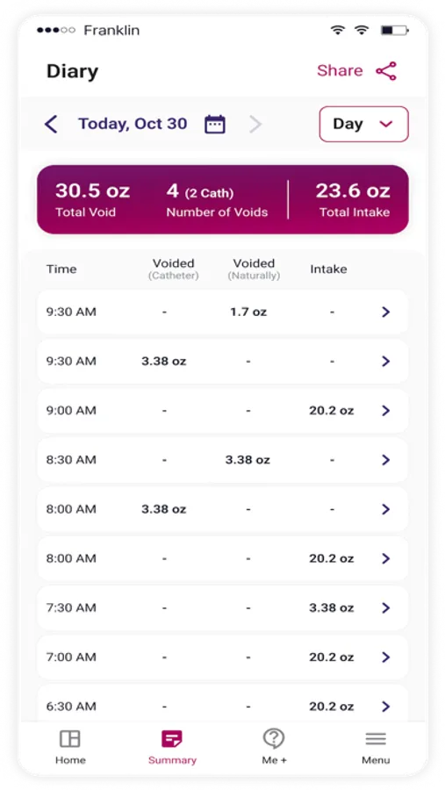Screen dimensions: 445x790
Task: Open the 9:30 AM 1.7 oz entry chevron
Action: pos(386,312)
